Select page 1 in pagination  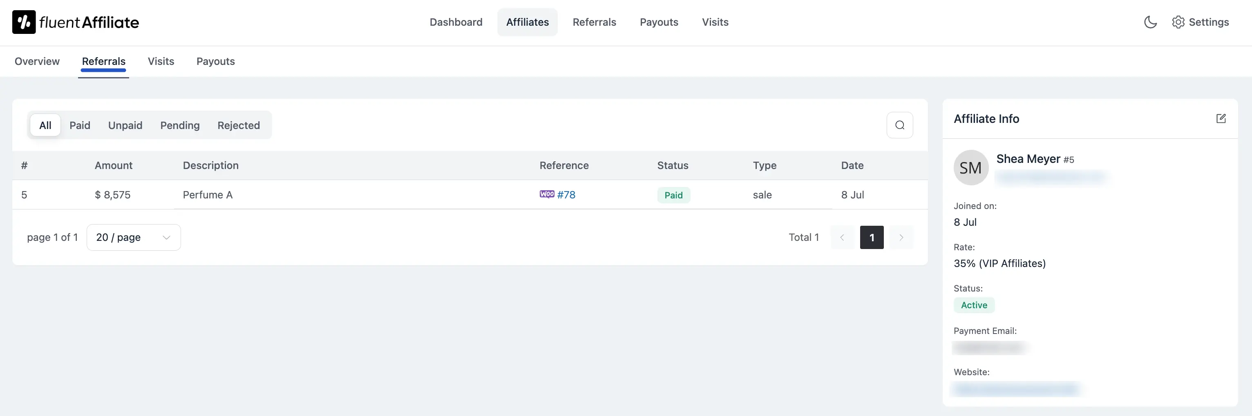coord(872,237)
